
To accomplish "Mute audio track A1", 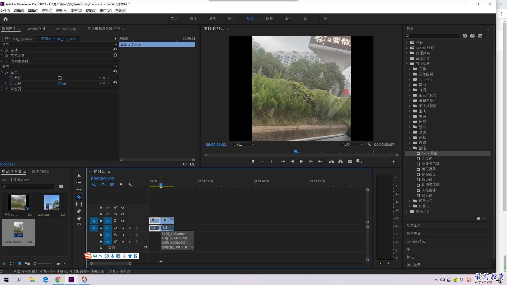I will 123,228.
